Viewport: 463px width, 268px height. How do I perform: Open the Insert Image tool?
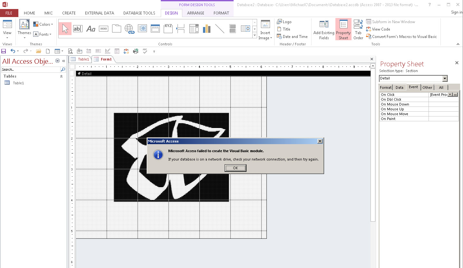coord(265,29)
